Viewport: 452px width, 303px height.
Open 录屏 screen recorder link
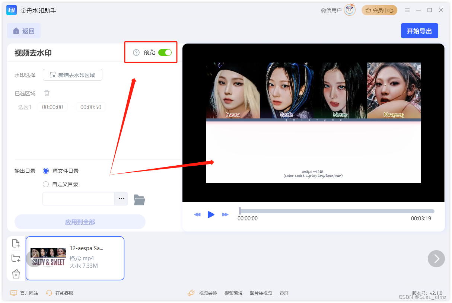(x=284, y=293)
